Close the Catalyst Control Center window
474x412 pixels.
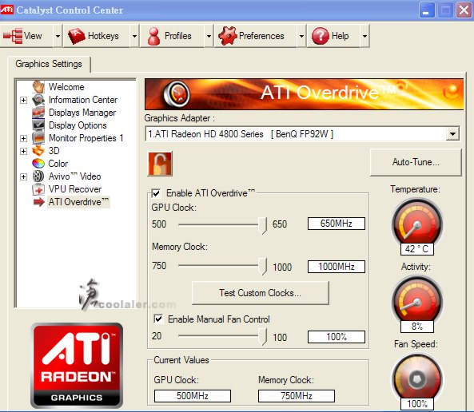tap(464, 10)
